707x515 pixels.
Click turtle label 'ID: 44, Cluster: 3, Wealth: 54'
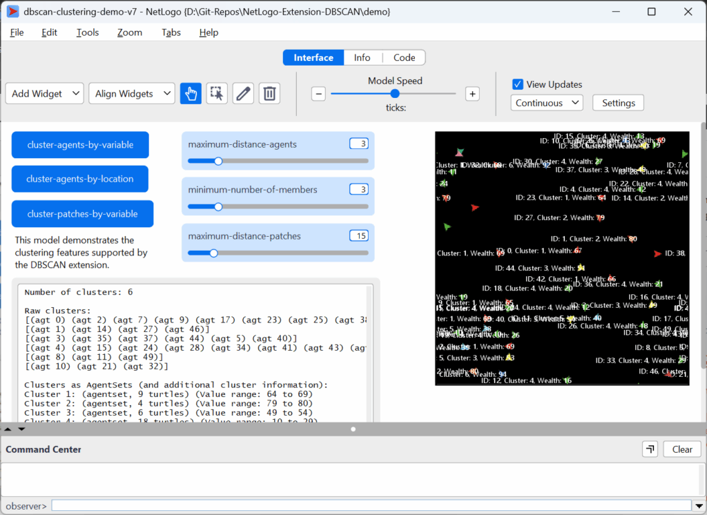(x=540, y=268)
